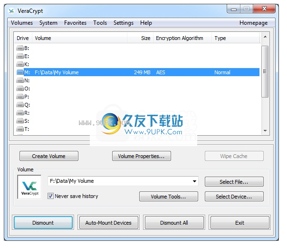Screen dimensions: 287x248
Task: Toggle the Never save history checkbox
Action: [x=50, y=196]
